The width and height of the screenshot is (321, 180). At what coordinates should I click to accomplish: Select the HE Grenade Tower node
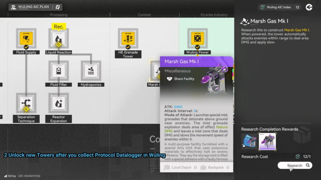coord(128,38)
